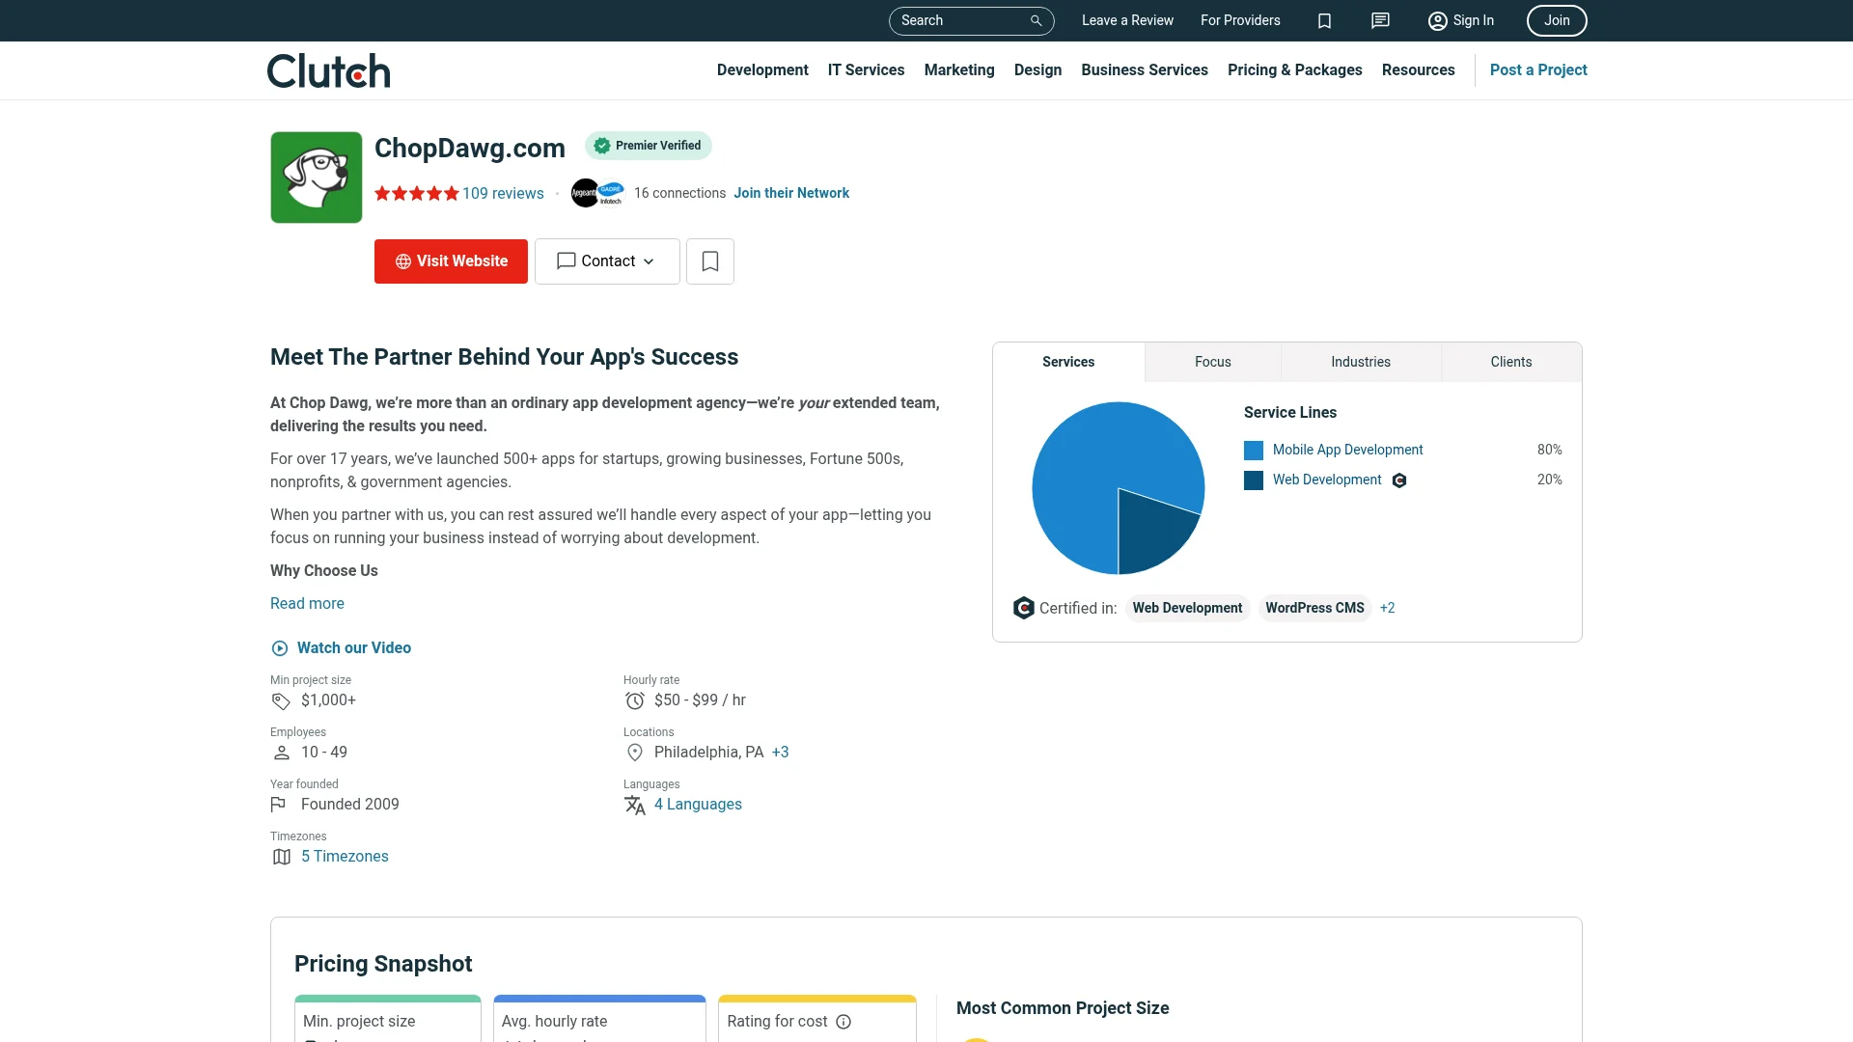Viewport: 1853px width, 1042px height.
Task: Click the Min. project size pricing card
Action: point(388,1019)
